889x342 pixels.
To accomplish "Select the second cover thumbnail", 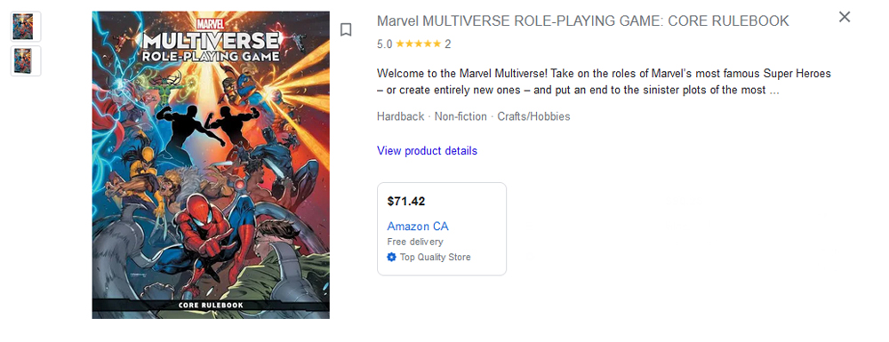I will (26, 60).
